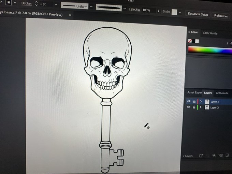This screenshot has height=174, width=232.
Task: Click the Collect For Export icon in Layers panel
Action: (x=201, y=156)
